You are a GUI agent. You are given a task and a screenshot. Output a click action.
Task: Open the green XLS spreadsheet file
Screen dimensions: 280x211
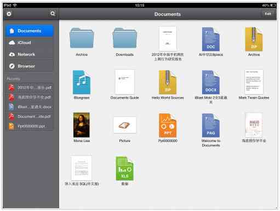click(125, 168)
